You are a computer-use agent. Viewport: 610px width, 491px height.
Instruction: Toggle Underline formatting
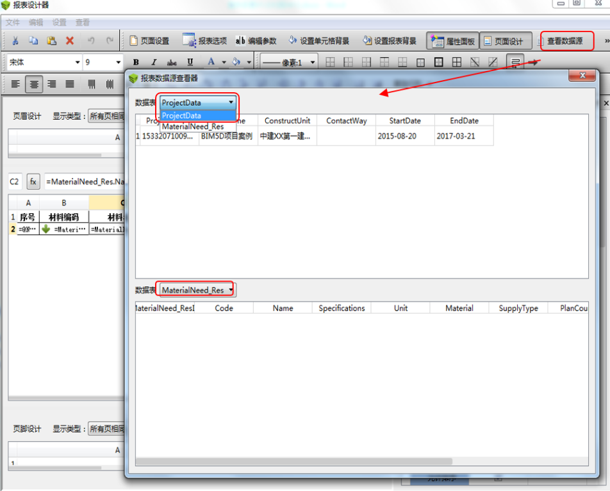point(190,62)
